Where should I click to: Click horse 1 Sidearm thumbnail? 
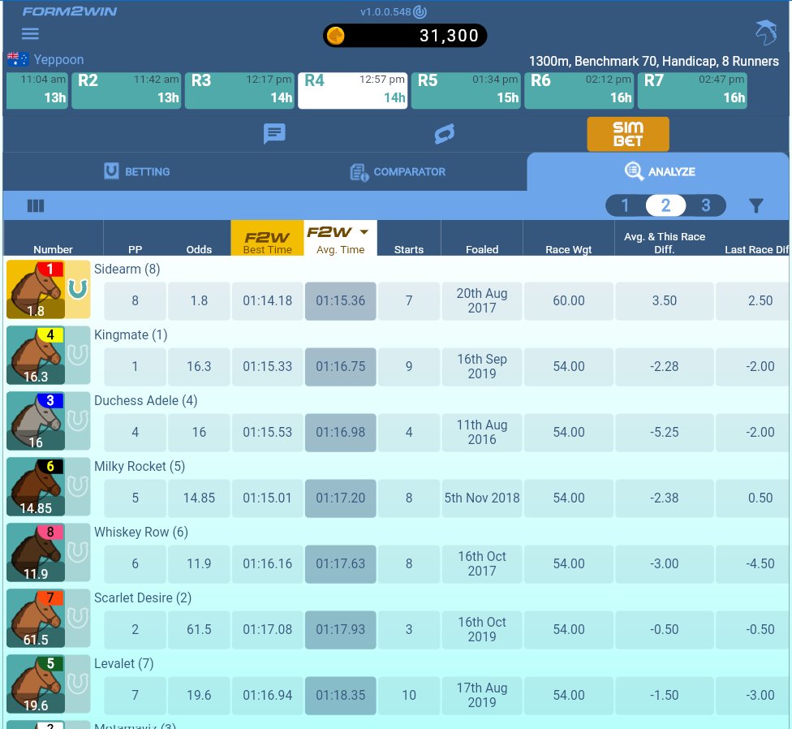pos(36,290)
